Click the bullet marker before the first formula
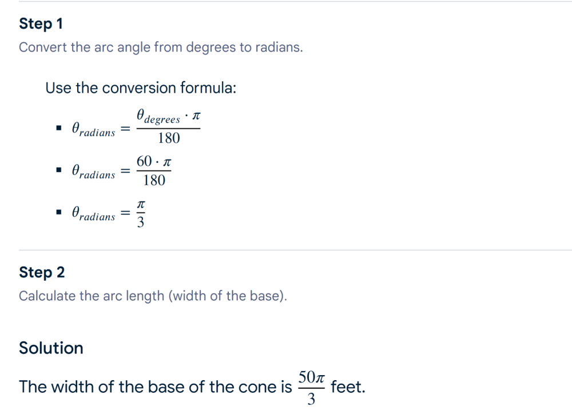 [58, 129]
